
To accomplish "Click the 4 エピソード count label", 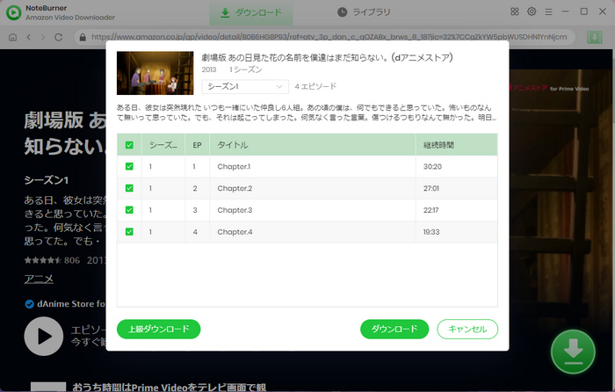I will pyautogui.click(x=315, y=86).
